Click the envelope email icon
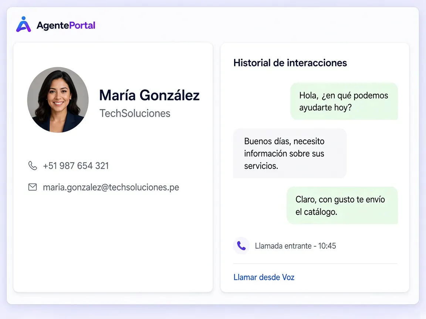 click(x=33, y=187)
